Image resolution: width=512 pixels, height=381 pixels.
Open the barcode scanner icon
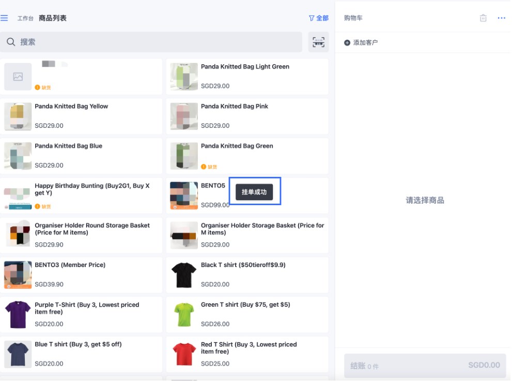click(x=318, y=42)
